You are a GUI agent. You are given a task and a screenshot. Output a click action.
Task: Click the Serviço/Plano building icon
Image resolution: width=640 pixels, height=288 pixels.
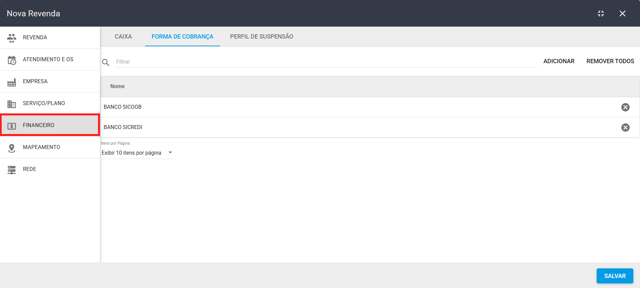click(x=12, y=104)
